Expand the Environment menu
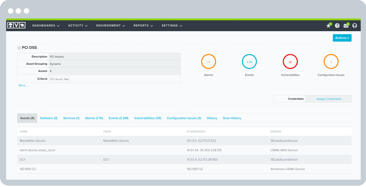The height and width of the screenshot is (187, 366). (110, 26)
